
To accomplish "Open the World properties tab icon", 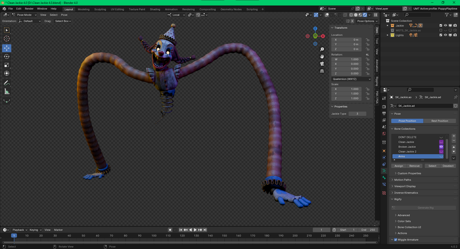I will click(384, 134).
